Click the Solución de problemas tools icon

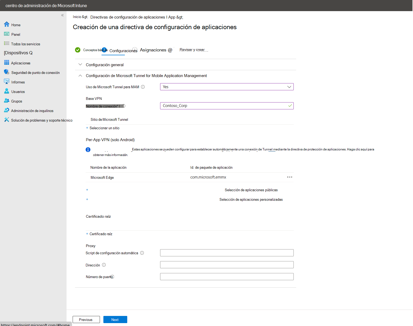point(7,120)
